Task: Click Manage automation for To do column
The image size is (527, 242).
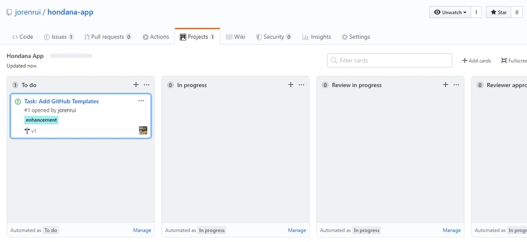Action: [x=142, y=230]
